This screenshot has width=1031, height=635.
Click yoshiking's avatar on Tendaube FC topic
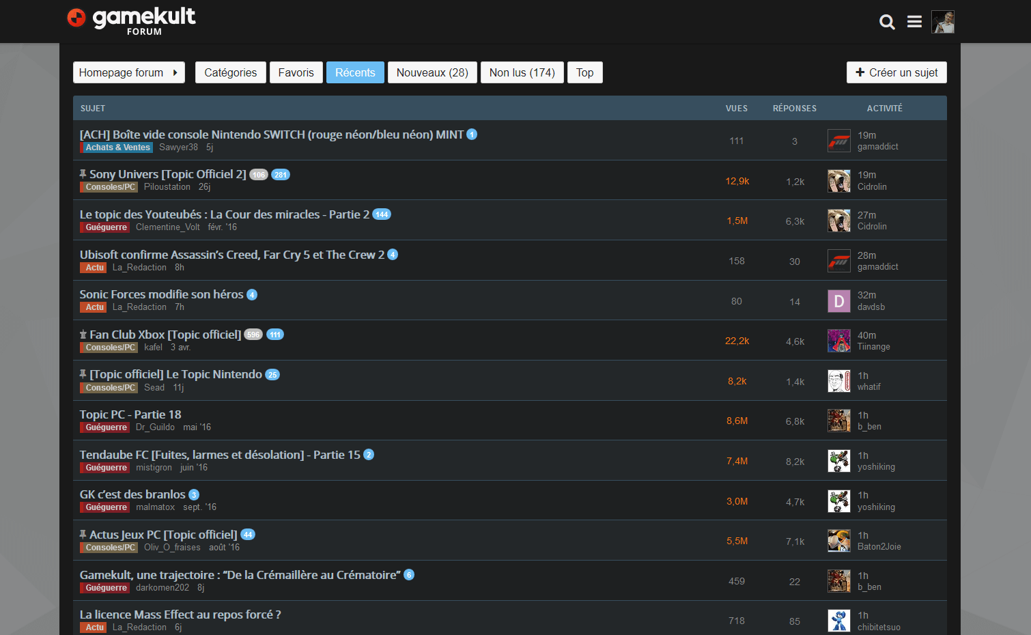pos(838,460)
